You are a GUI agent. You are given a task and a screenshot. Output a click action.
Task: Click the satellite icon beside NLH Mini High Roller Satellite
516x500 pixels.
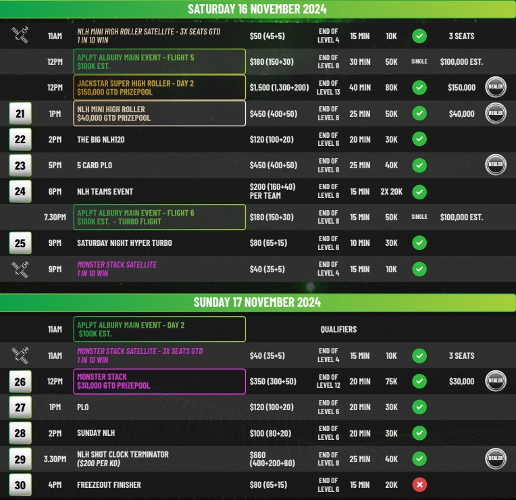click(20, 36)
